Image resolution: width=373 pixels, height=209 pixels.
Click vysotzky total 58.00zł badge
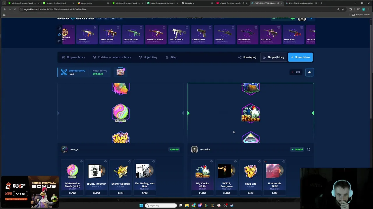click(297, 149)
